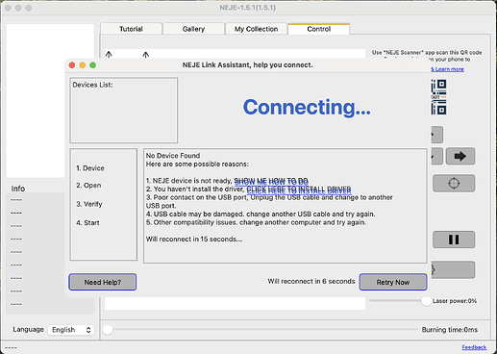Click the Need Help? button
This screenshot has height=354, width=497.
pyautogui.click(x=103, y=282)
